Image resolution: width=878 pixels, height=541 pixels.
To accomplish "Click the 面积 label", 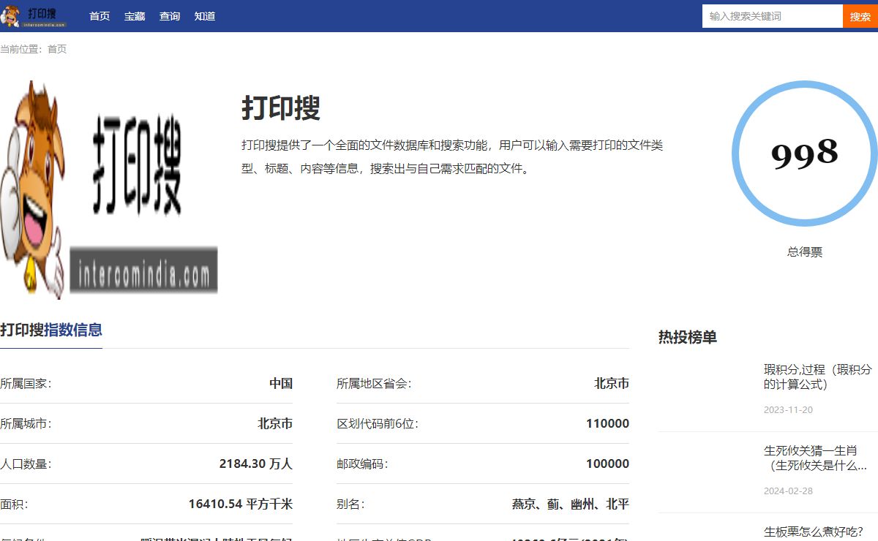I will coord(14,504).
